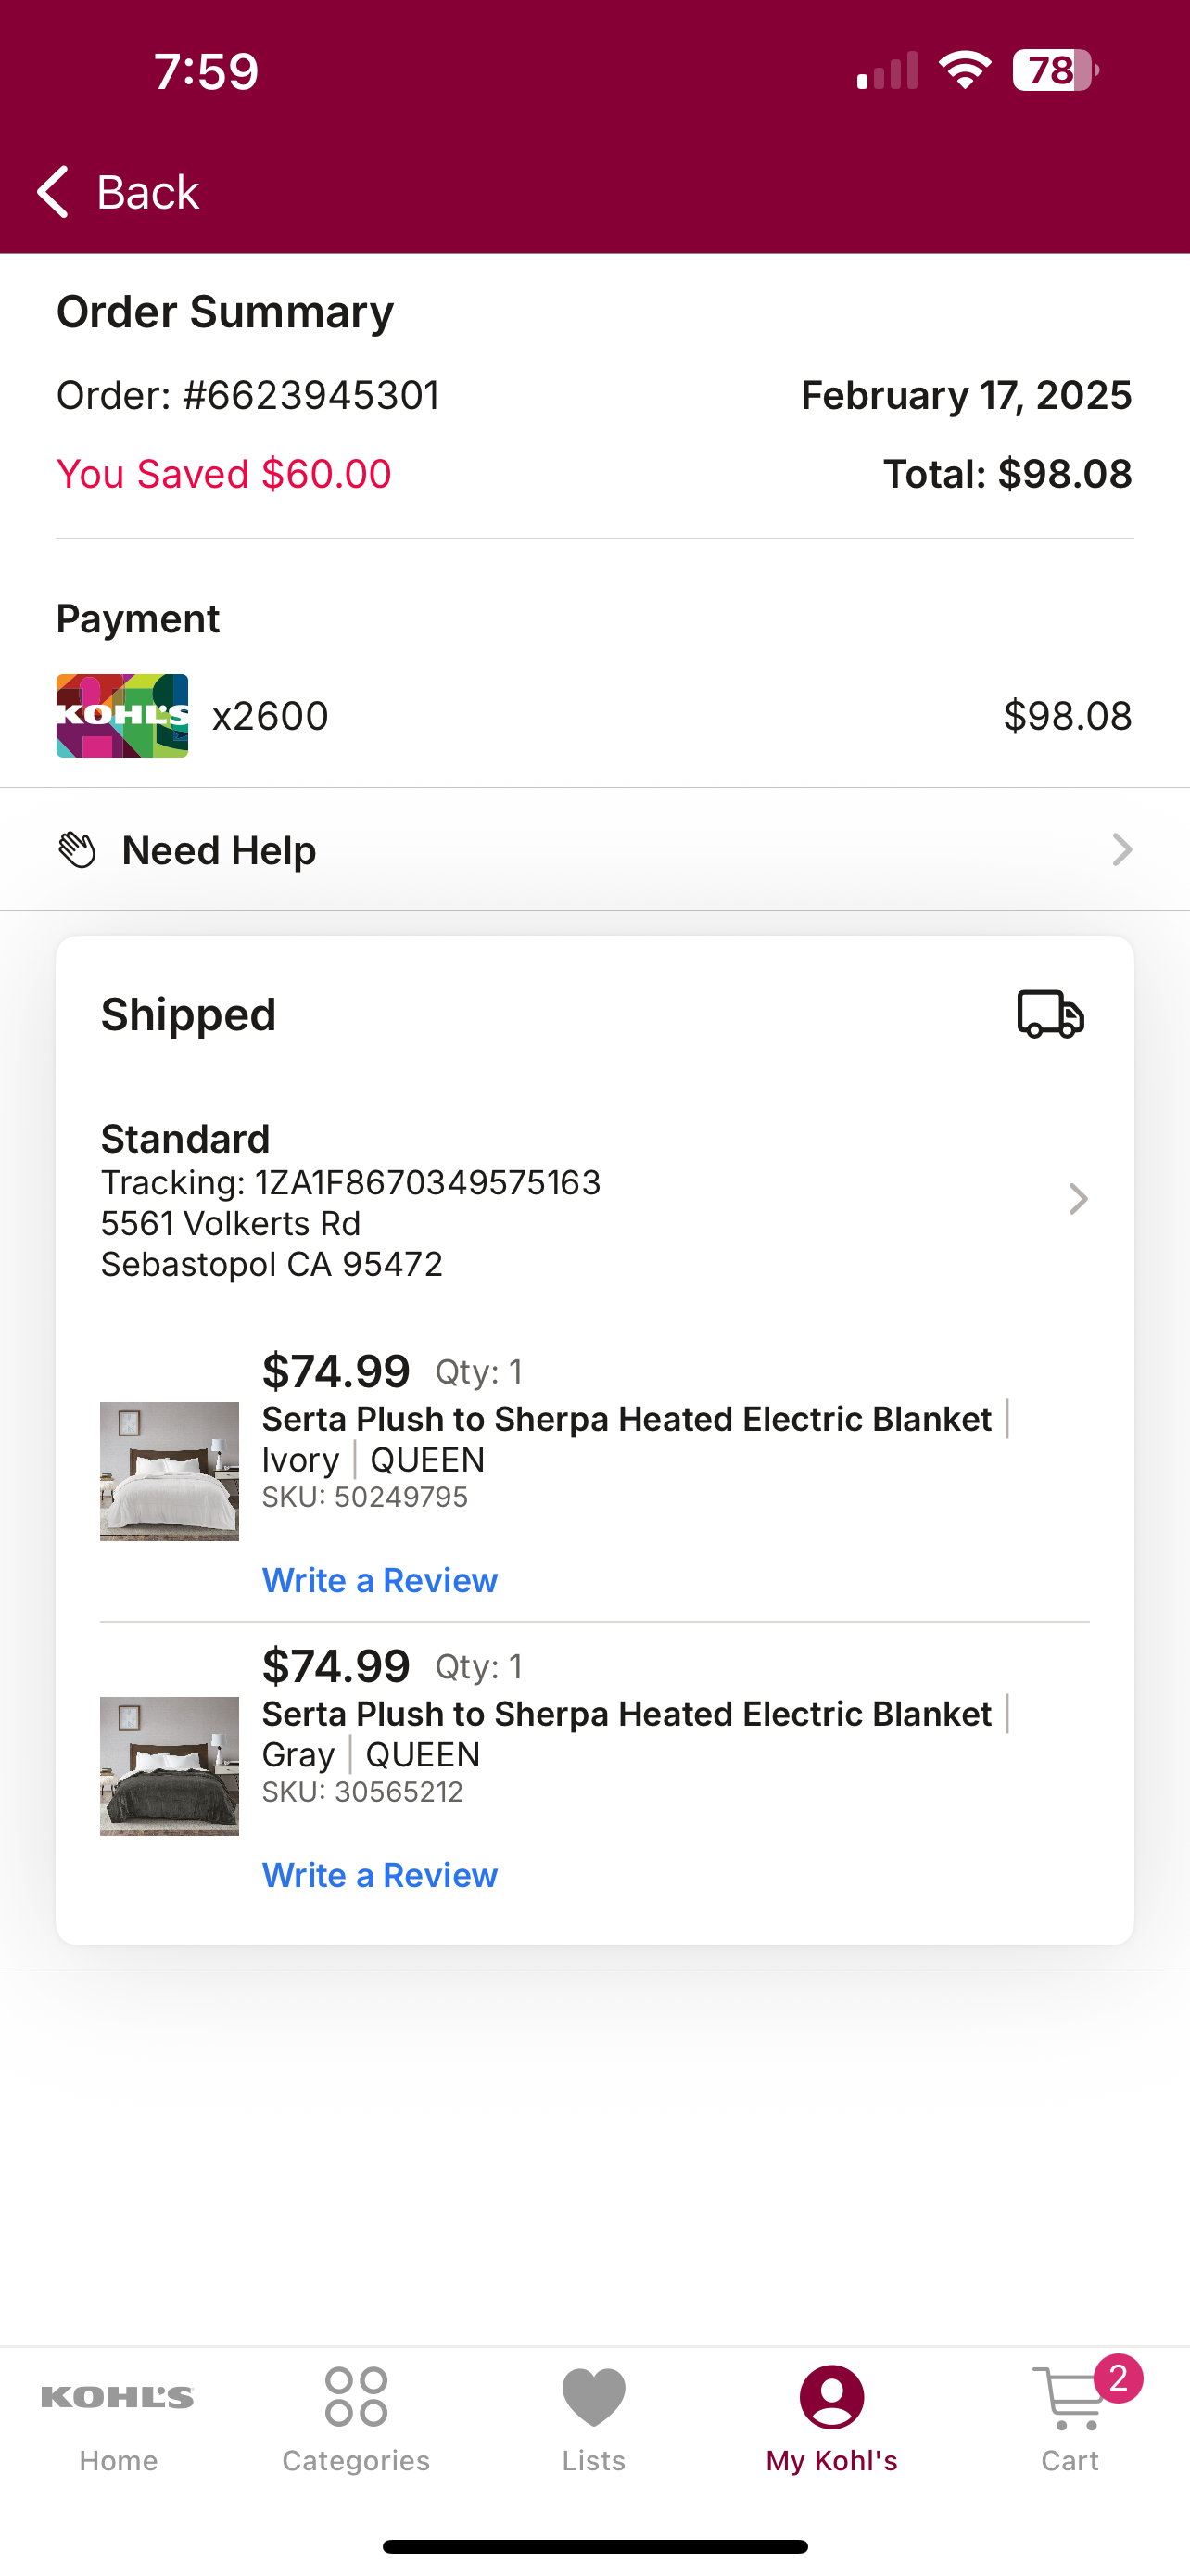Tap the Back chevron icon
1190x2576 pixels.
52,191
